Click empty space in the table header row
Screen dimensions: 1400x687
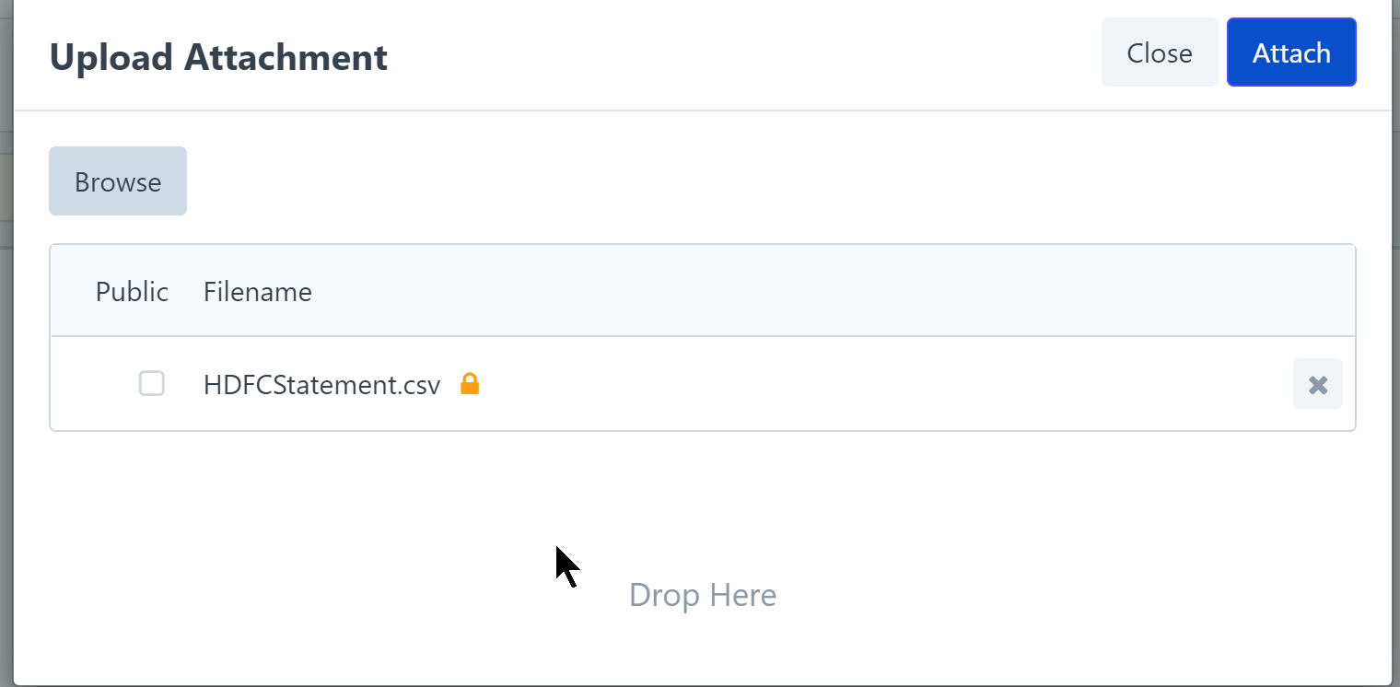click(829, 291)
